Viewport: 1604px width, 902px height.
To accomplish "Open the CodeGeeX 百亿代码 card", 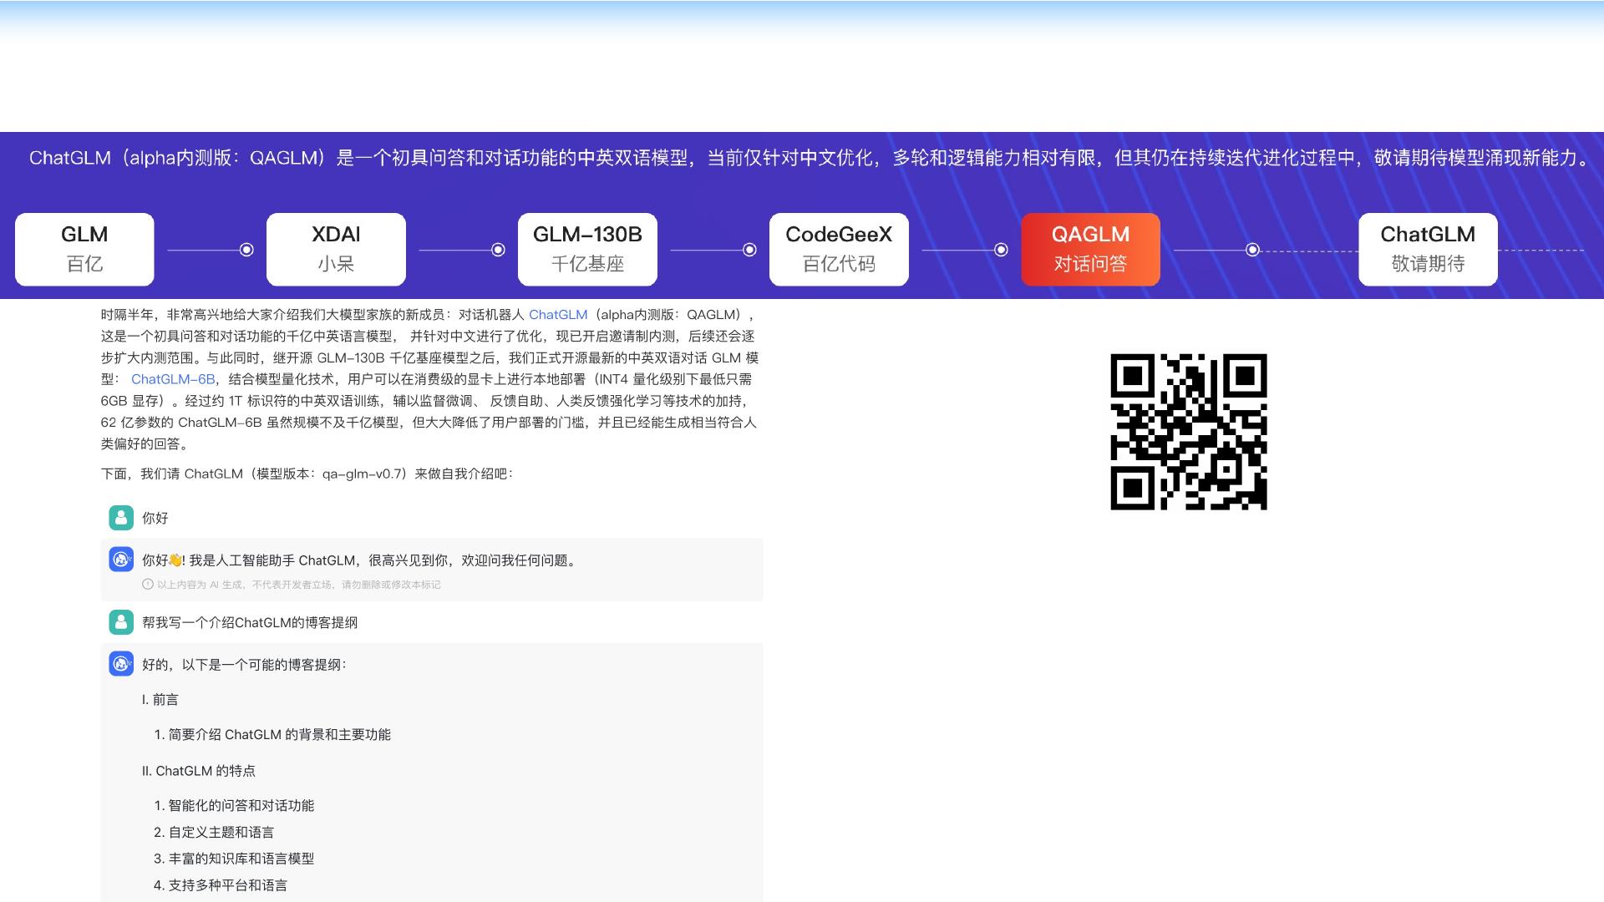I will pos(839,249).
